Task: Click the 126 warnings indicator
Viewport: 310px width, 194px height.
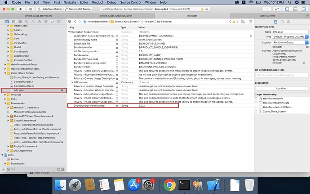Action: (x=204, y=9)
